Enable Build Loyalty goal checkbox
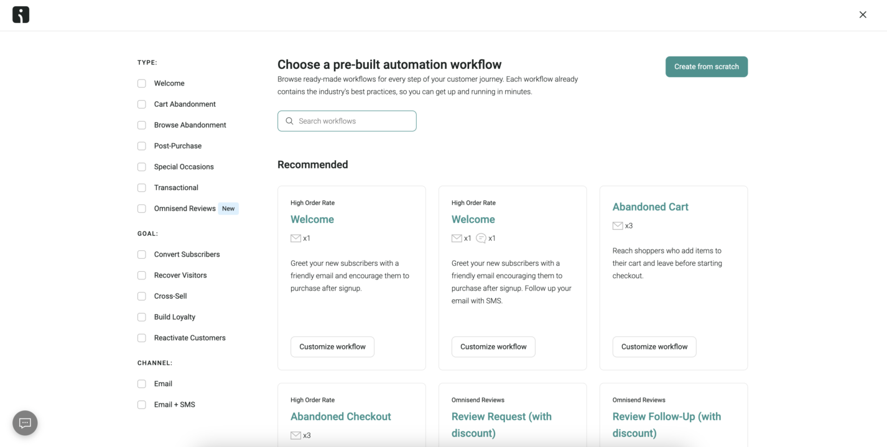887x447 pixels. 142,317
